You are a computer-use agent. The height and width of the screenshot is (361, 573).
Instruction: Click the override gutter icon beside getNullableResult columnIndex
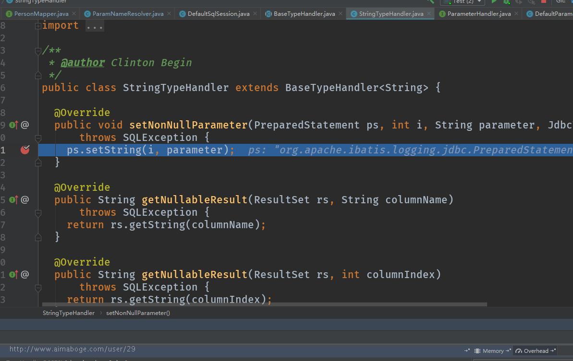(13, 275)
